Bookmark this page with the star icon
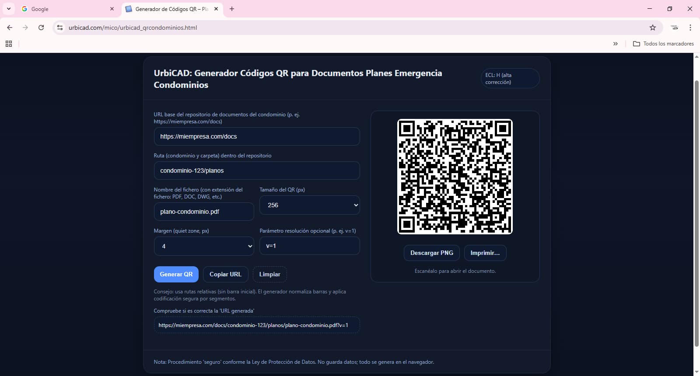Image resolution: width=700 pixels, height=376 pixels. [653, 28]
